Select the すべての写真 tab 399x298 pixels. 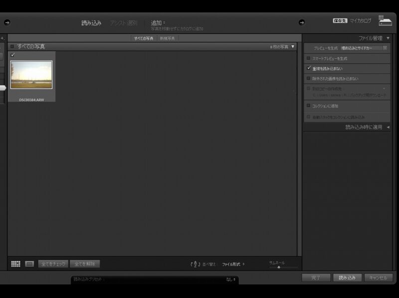coord(144,38)
